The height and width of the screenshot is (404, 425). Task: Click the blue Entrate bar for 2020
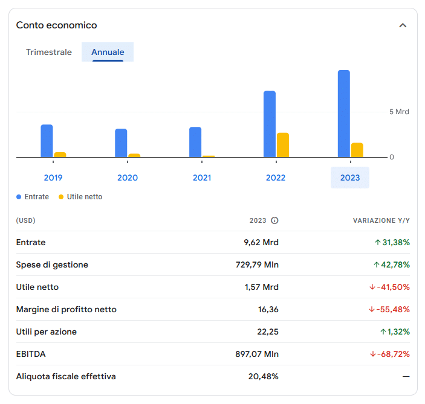(121, 143)
